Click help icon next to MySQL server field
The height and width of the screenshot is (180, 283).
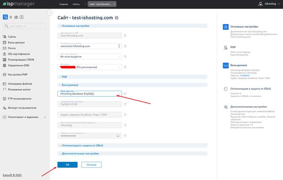coord(125,104)
